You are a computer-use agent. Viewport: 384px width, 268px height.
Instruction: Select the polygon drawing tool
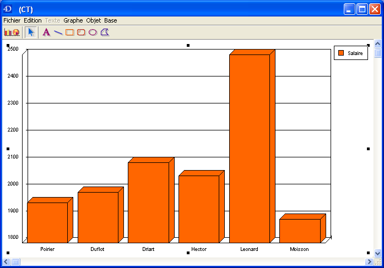tap(105, 32)
